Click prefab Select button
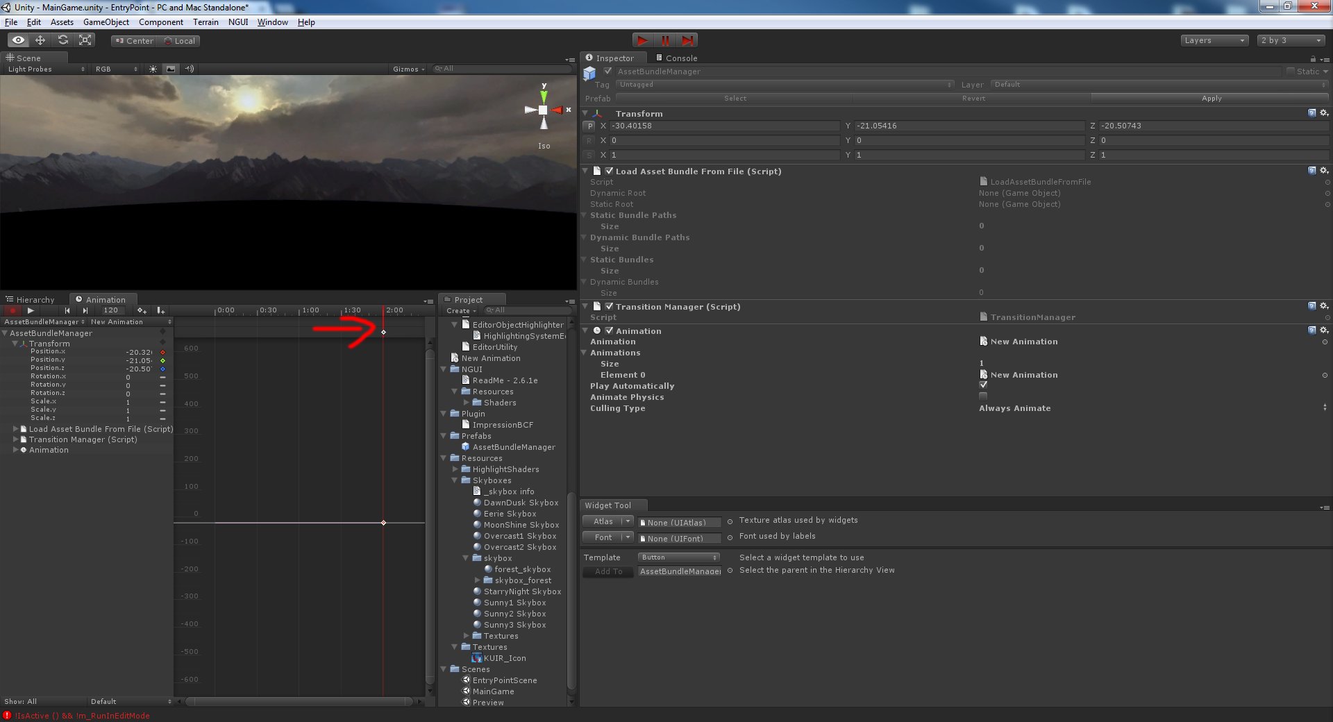This screenshot has height=722, width=1333. pos(735,99)
